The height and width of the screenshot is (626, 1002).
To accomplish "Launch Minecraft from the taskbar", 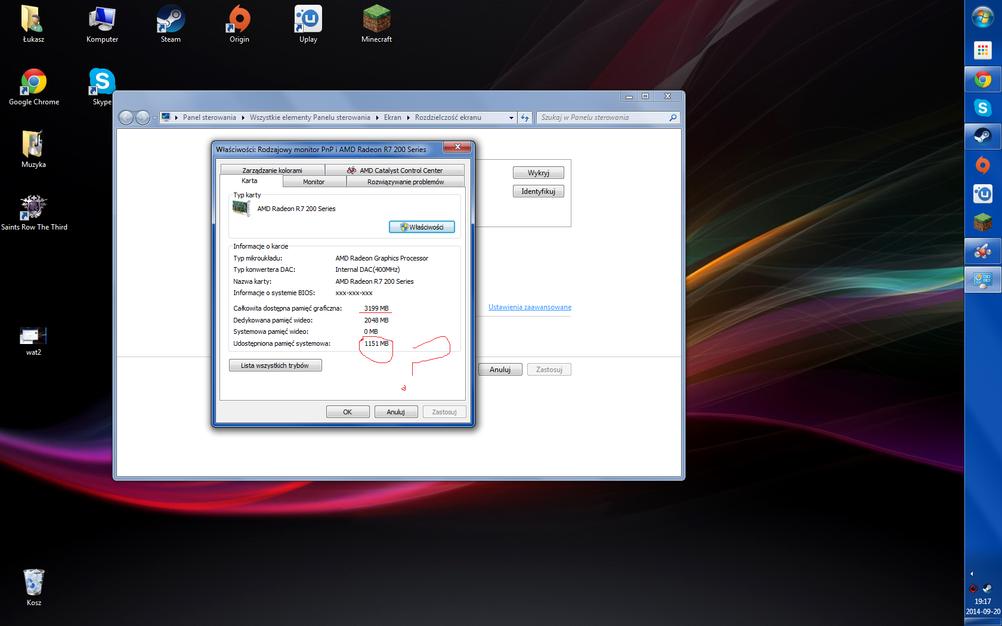I will coord(983,222).
